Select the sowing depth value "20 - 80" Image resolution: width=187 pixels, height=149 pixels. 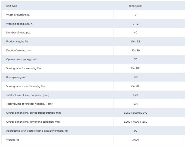136,51
